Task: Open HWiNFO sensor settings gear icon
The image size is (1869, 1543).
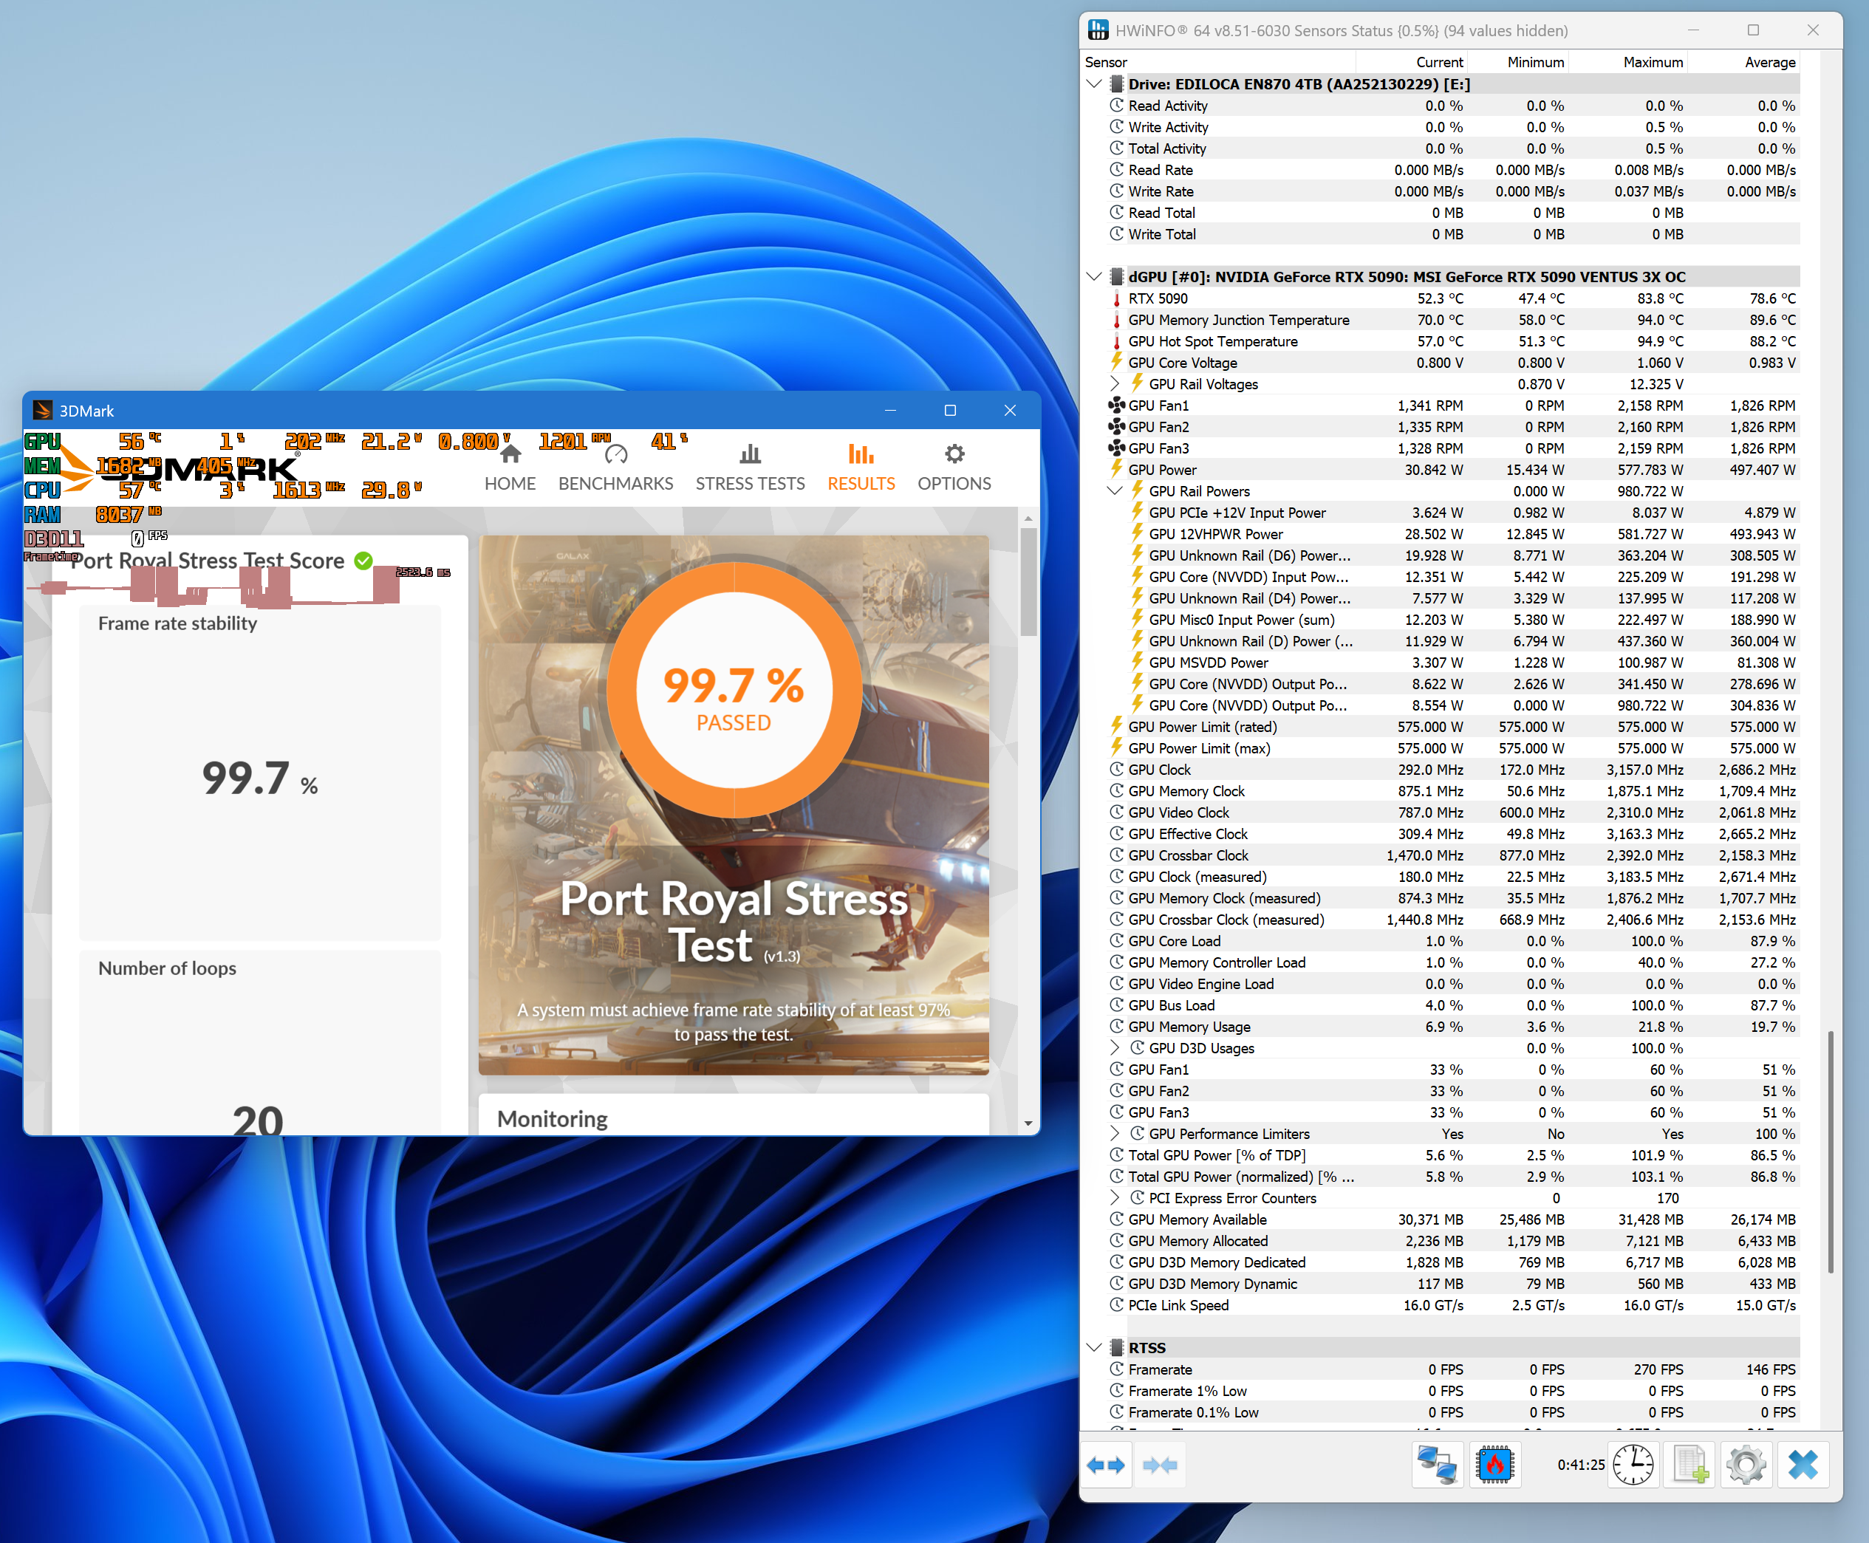Action: [1746, 1465]
